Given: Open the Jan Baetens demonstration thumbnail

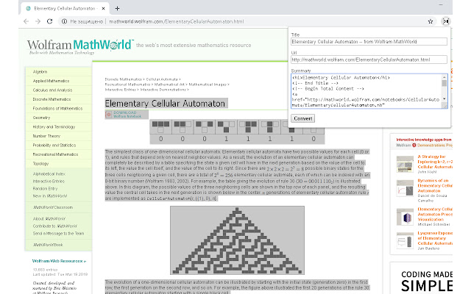Looking at the screenshot, I should point(405,240).
